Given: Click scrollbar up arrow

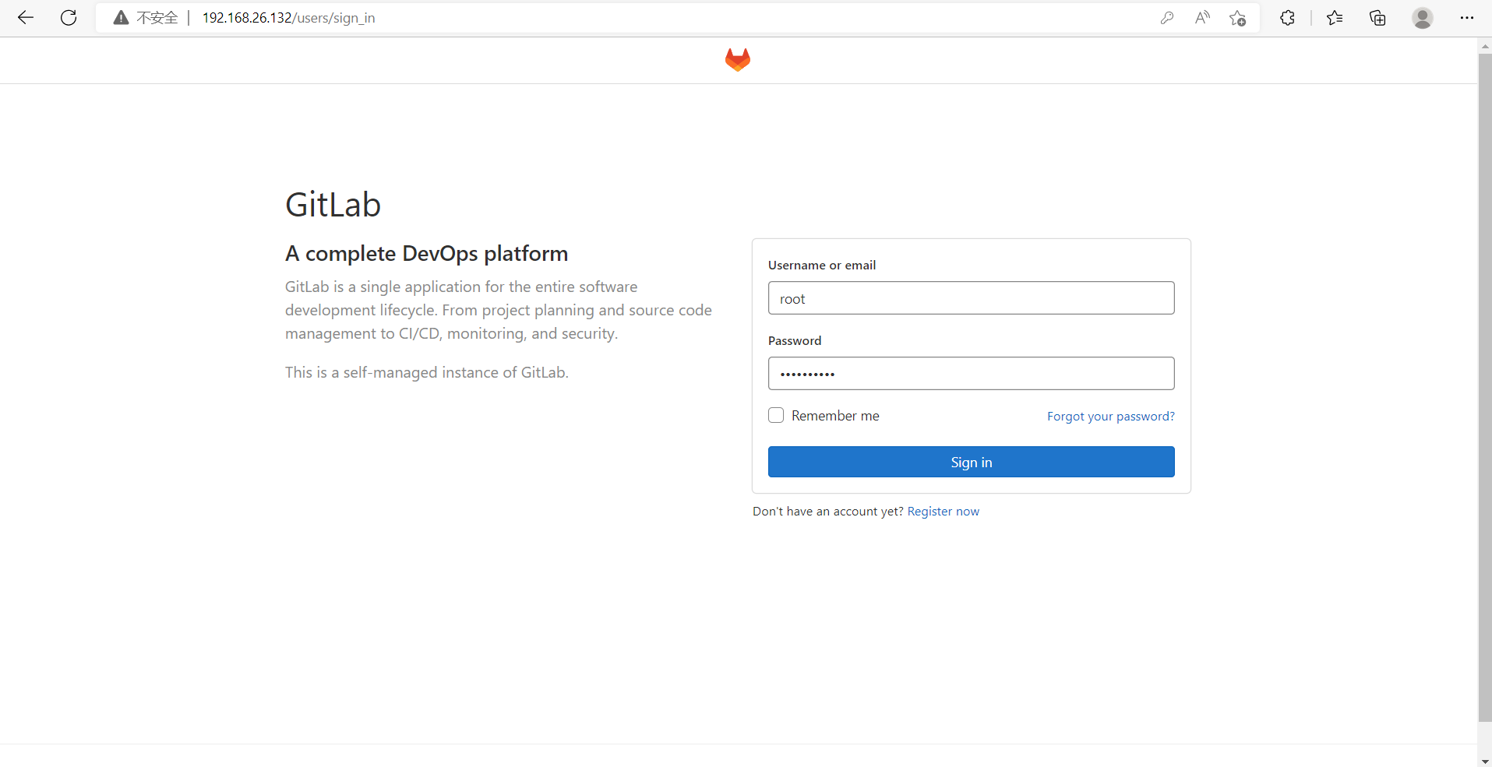Looking at the screenshot, I should pos(1485,45).
